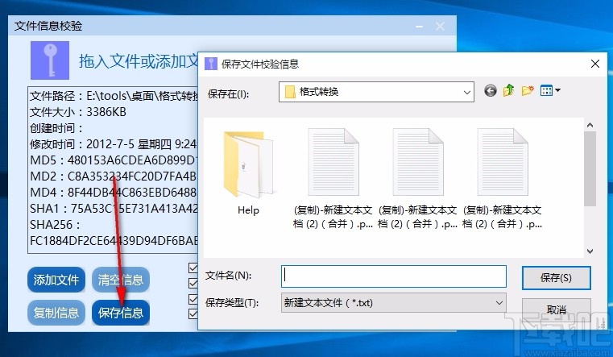Minimize the 文件信息校验 window
Viewport: 613px width, 357px height.
tap(419, 27)
